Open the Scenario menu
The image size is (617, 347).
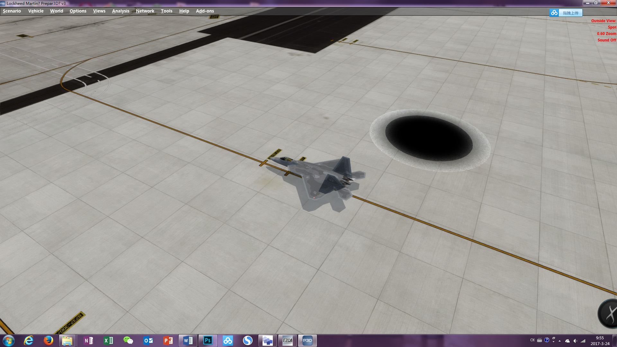click(x=12, y=11)
